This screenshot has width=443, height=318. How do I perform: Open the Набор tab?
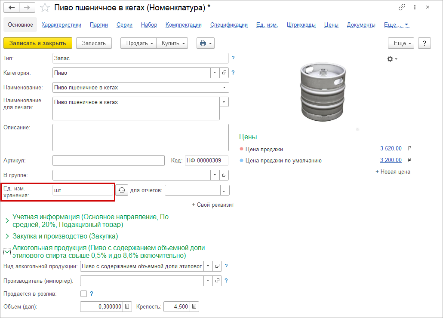coord(149,25)
